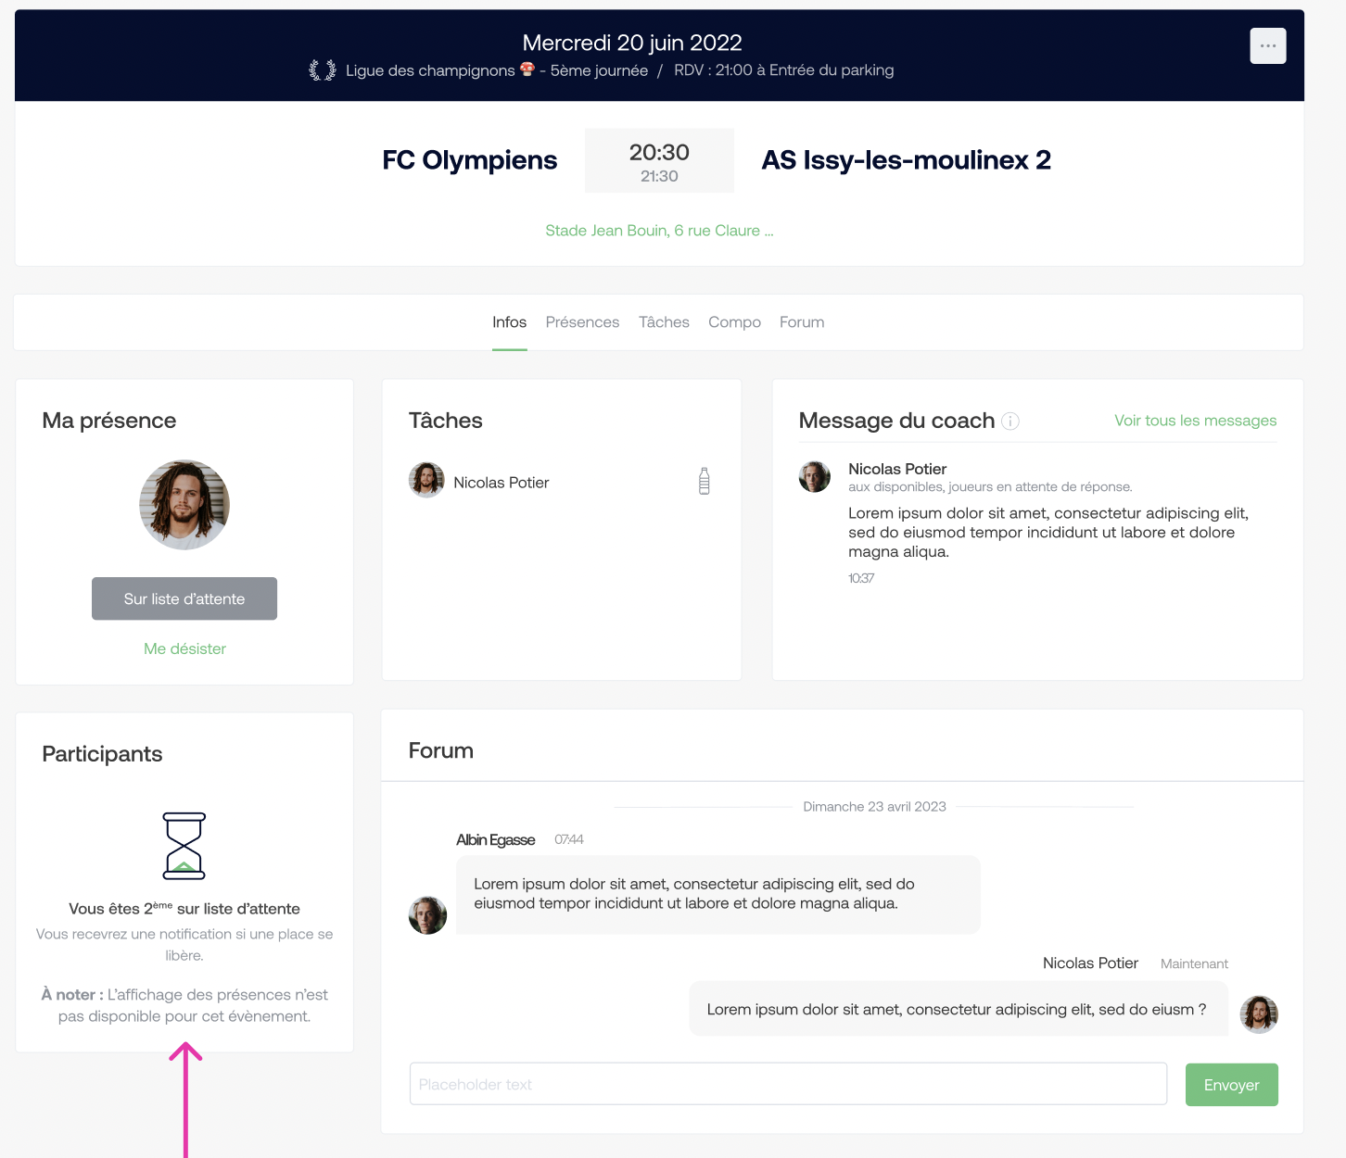Click RDV : 21:00 à Entrée du parking
1346x1158 pixels.
pyautogui.click(x=784, y=70)
